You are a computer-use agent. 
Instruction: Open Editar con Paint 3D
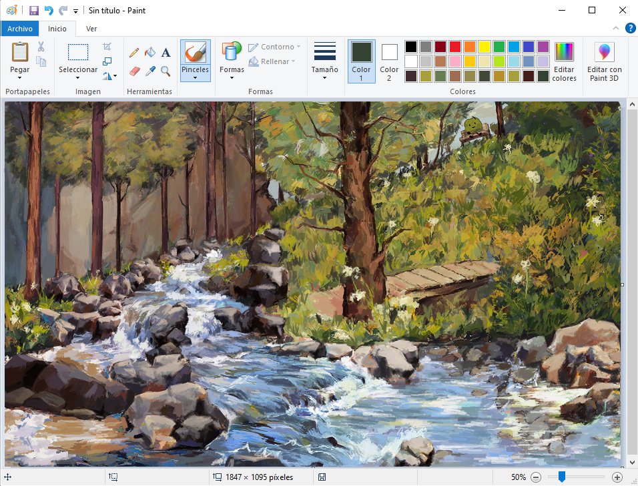[604, 61]
